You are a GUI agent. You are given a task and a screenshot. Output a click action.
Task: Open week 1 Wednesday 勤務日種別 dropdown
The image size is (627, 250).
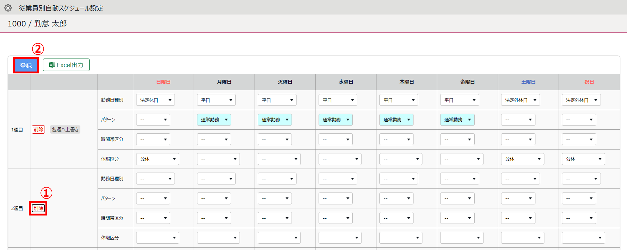tap(338, 100)
